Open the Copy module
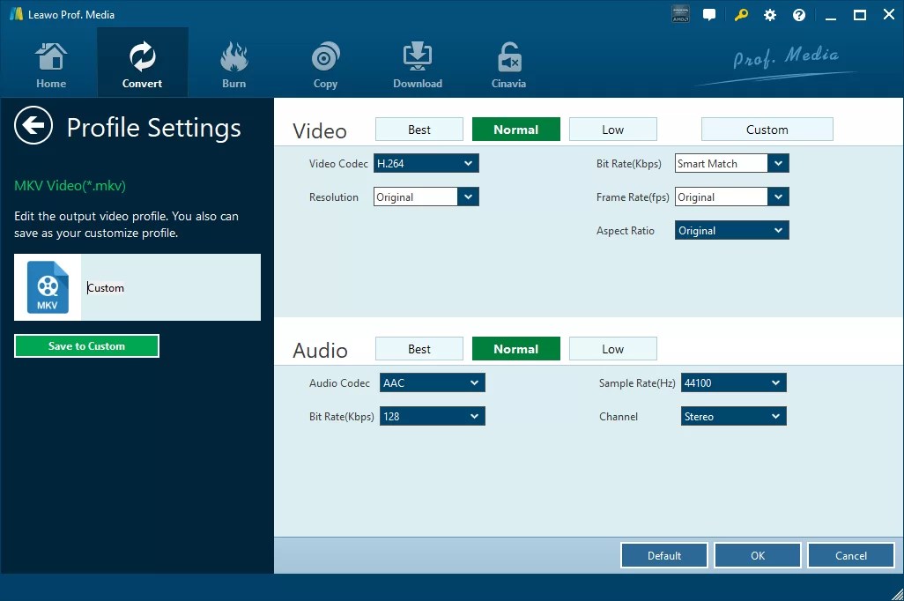Viewport: 904px width, 601px height. click(325, 62)
